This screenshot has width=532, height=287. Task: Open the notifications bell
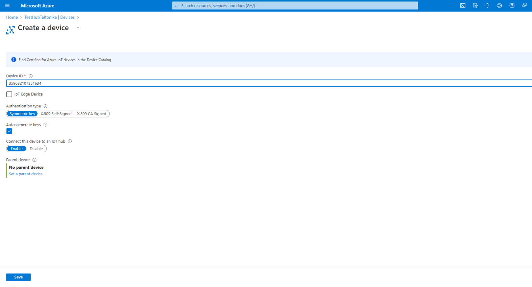(487, 6)
